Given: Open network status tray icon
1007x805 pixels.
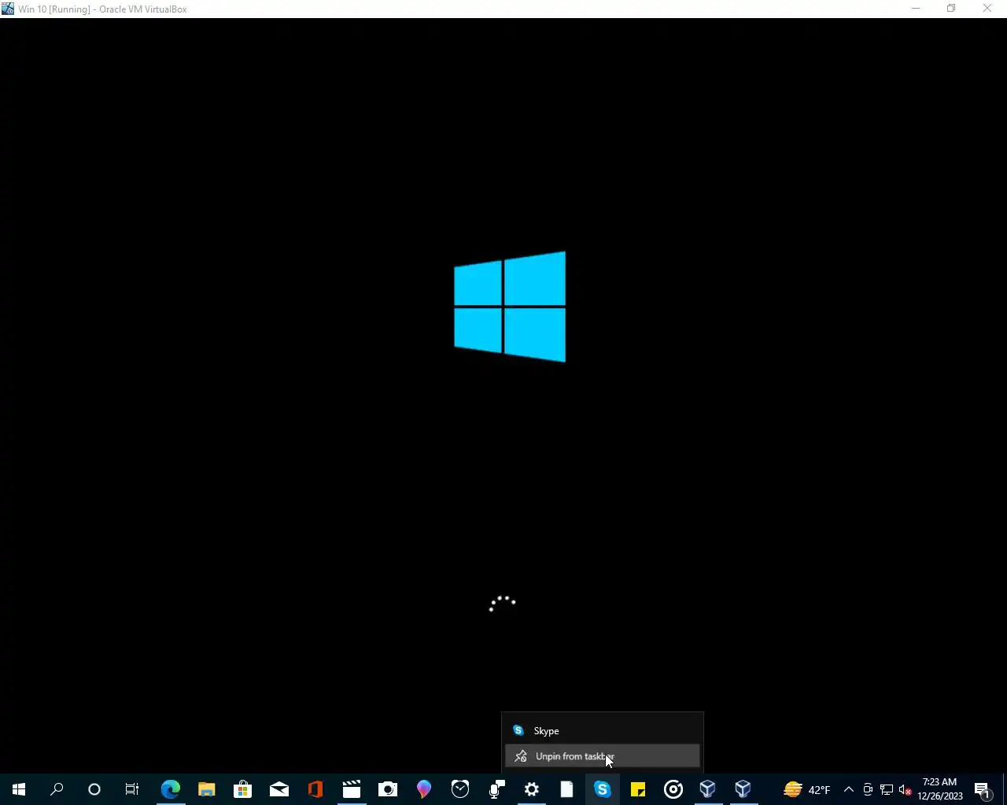Looking at the screenshot, I should [886, 789].
